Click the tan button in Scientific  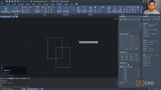tap(131, 54)
